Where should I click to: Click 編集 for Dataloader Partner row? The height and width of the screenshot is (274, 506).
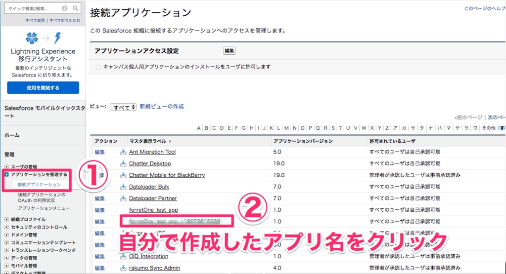click(100, 198)
